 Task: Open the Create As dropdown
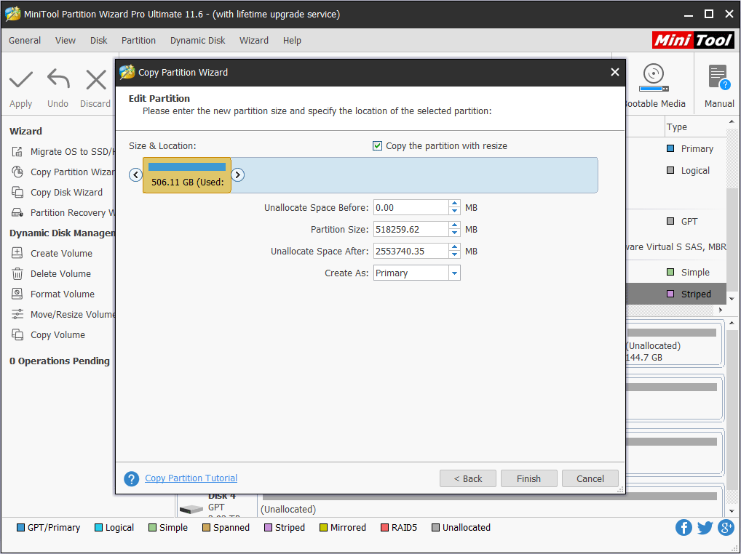(x=454, y=273)
